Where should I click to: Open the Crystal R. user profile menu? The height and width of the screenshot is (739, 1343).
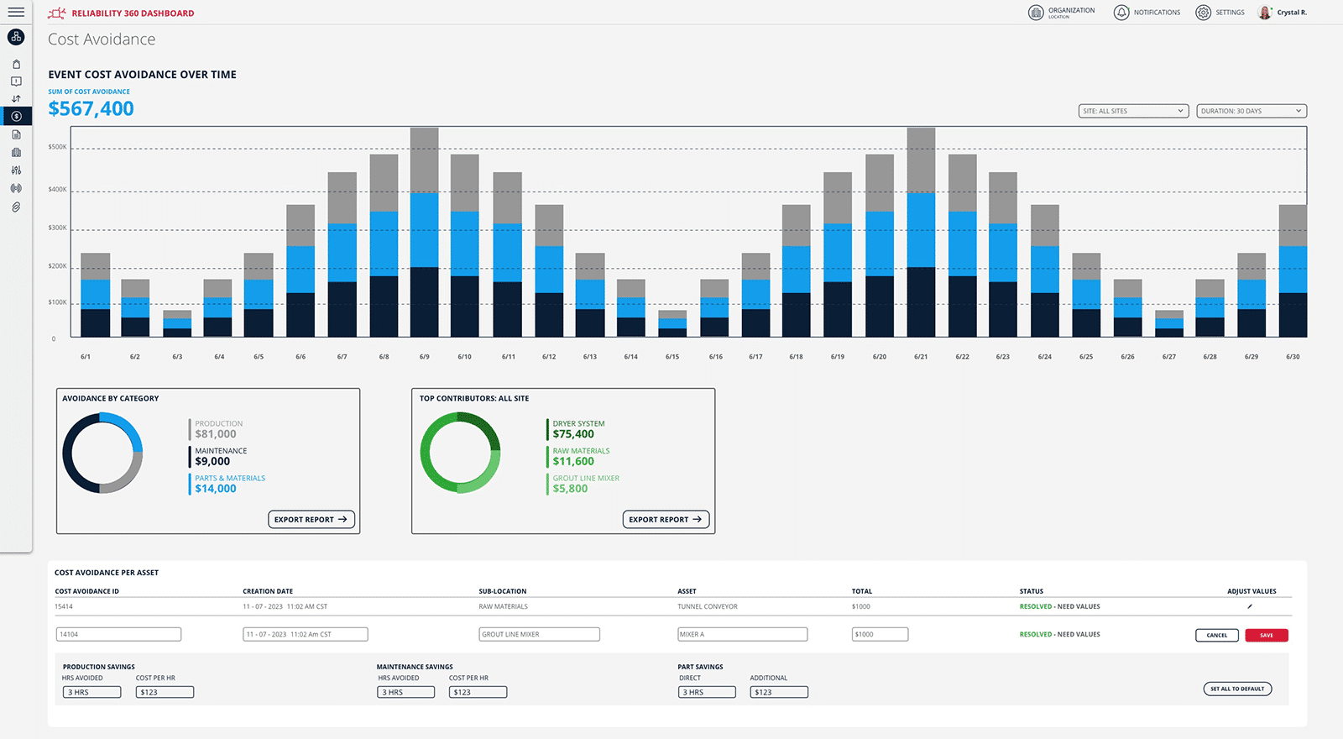point(1283,13)
